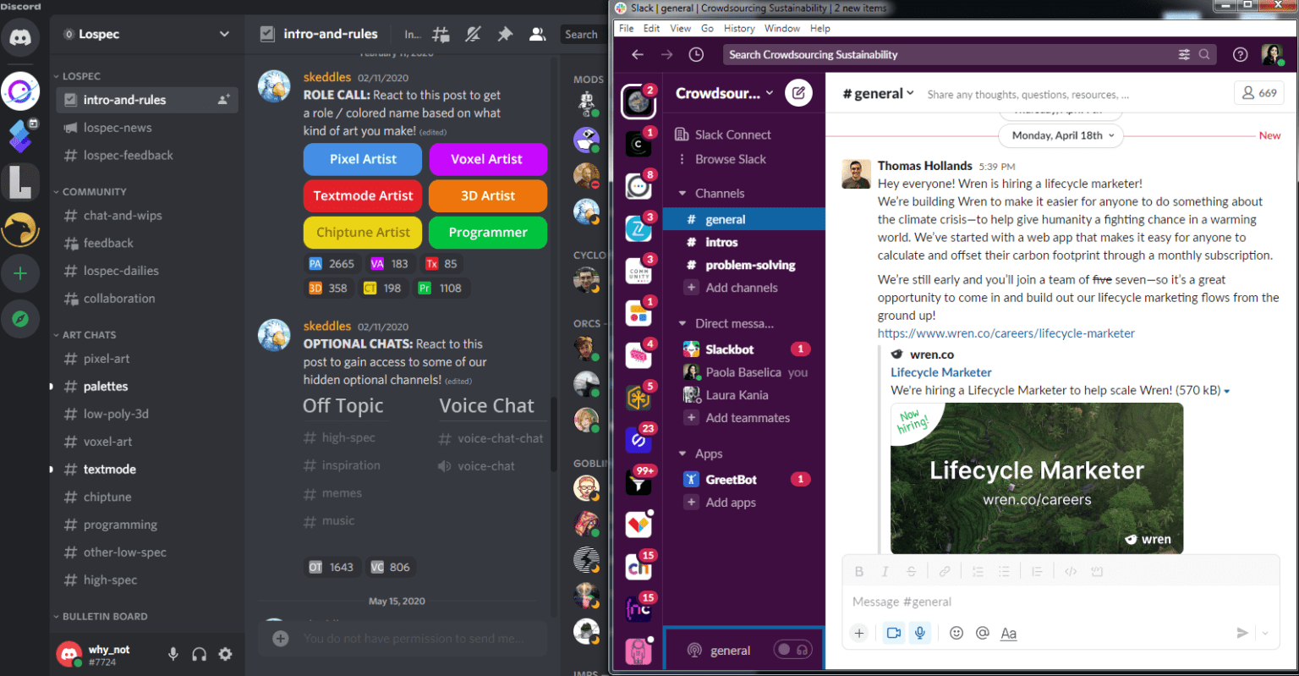Open Slack history clock icon
Screen dimensions: 1299x676
pos(696,55)
